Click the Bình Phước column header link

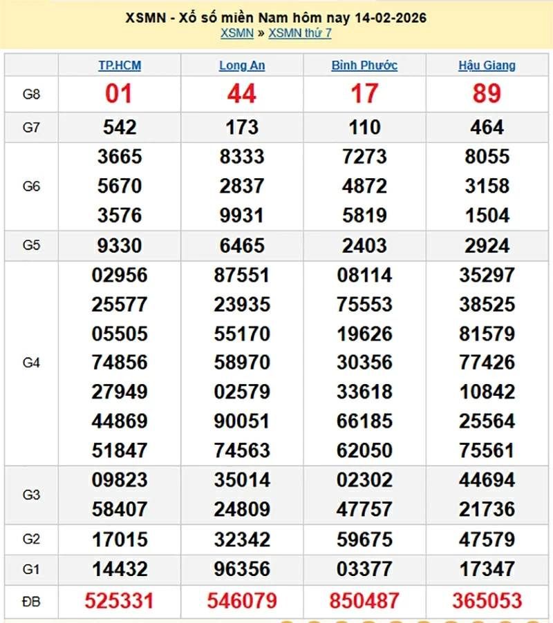tap(364, 65)
